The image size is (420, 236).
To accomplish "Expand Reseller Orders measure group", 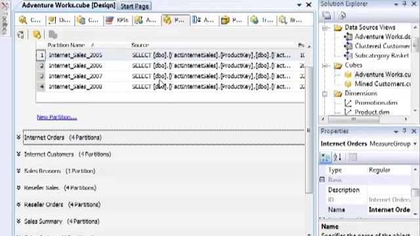I will point(18,205).
